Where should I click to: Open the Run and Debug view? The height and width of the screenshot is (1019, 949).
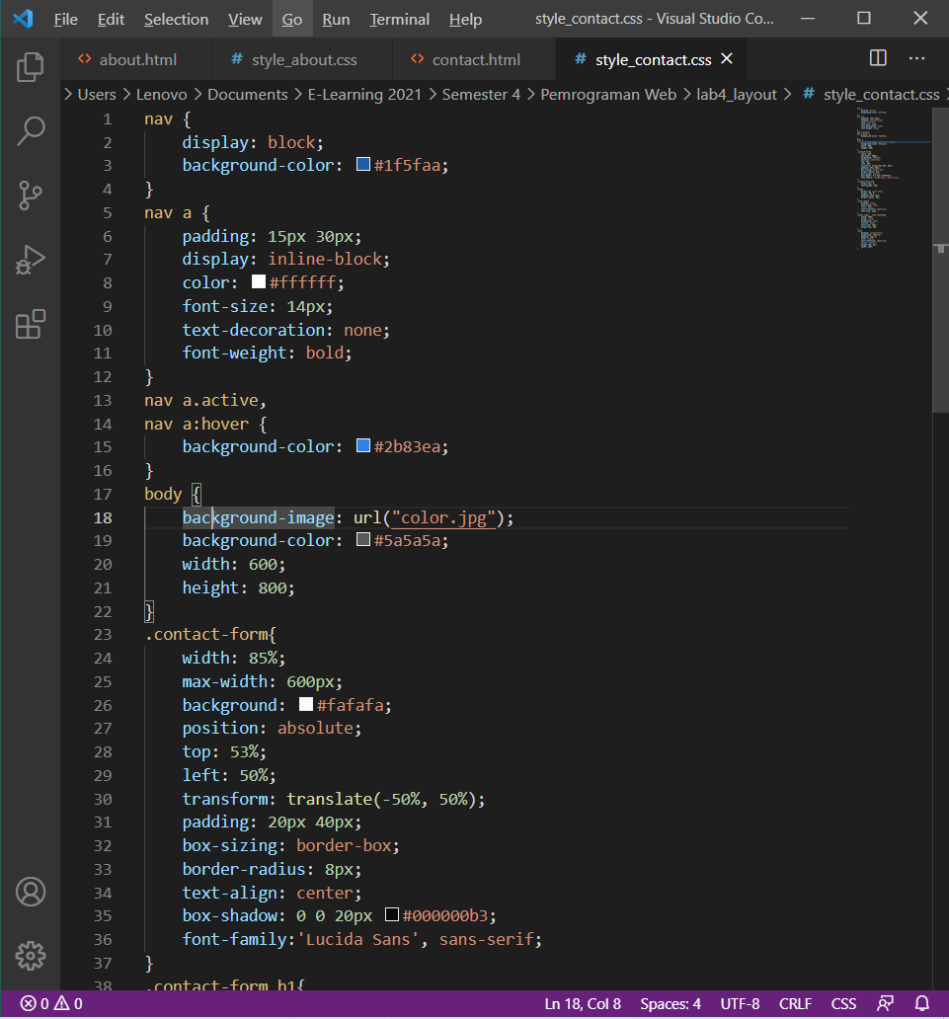[x=31, y=260]
